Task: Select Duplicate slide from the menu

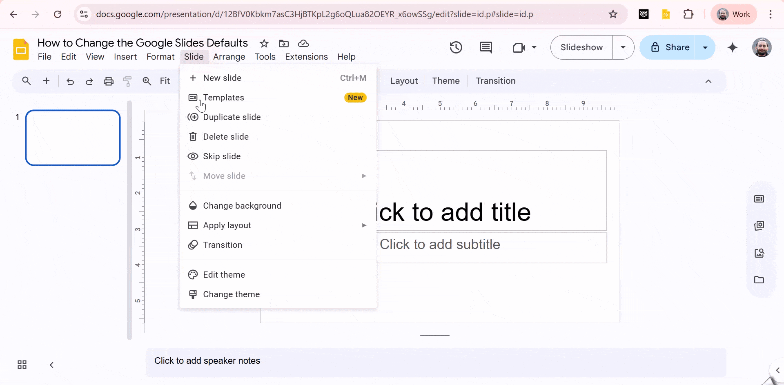Action: (232, 117)
